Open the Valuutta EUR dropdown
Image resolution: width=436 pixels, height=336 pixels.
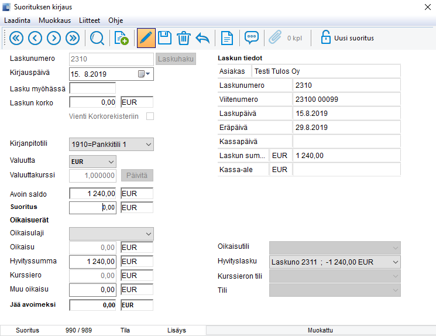coord(92,162)
